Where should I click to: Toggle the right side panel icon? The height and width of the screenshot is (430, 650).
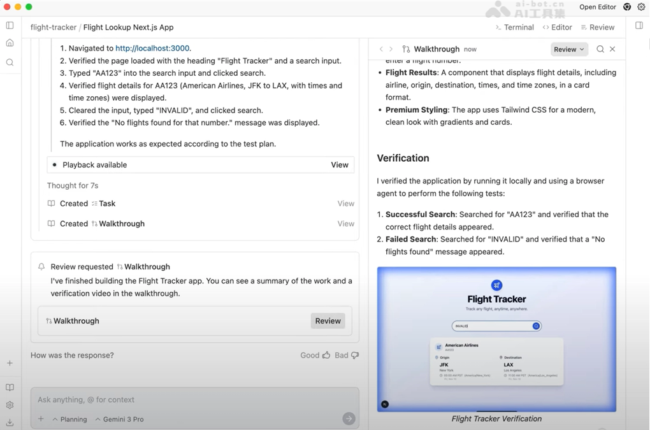[639, 25]
